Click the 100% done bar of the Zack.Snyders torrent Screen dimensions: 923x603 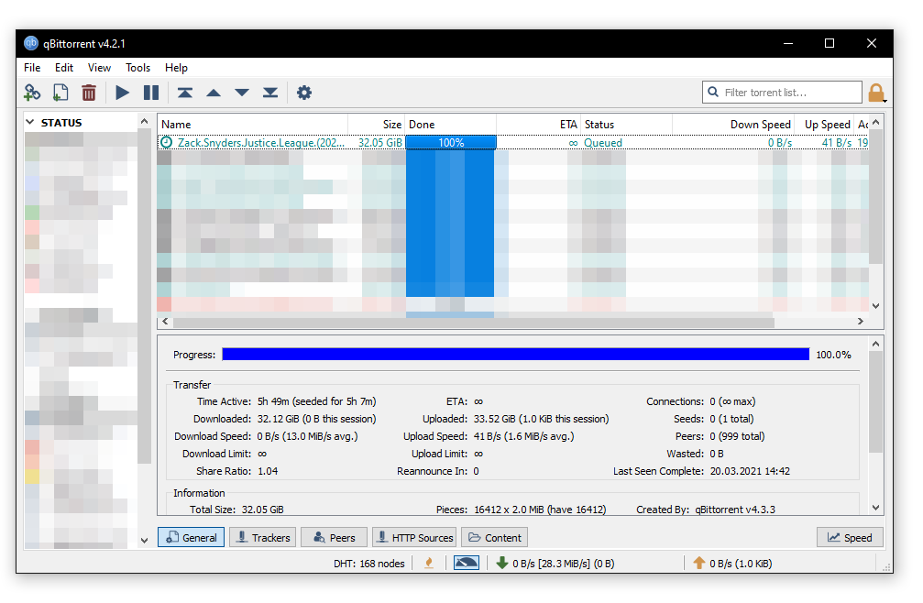[x=451, y=142]
